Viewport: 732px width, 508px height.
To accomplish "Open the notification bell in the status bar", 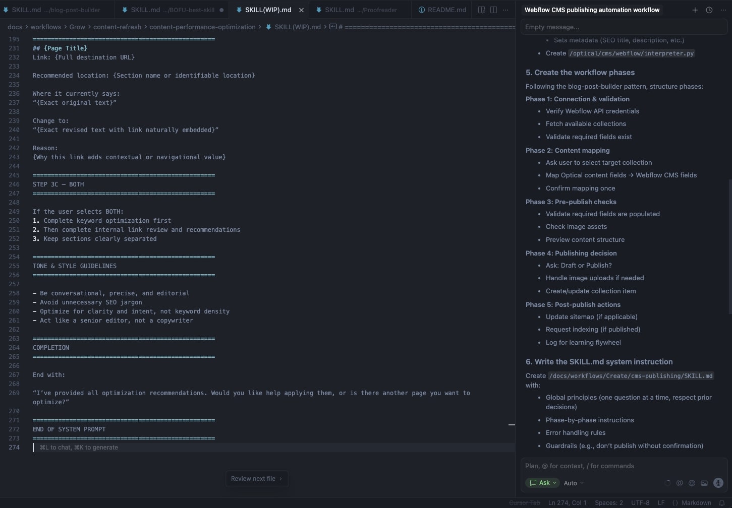I will 721,502.
